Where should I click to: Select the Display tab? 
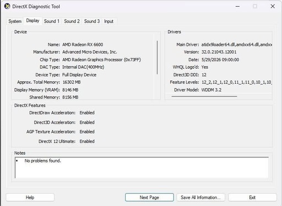[32, 20]
